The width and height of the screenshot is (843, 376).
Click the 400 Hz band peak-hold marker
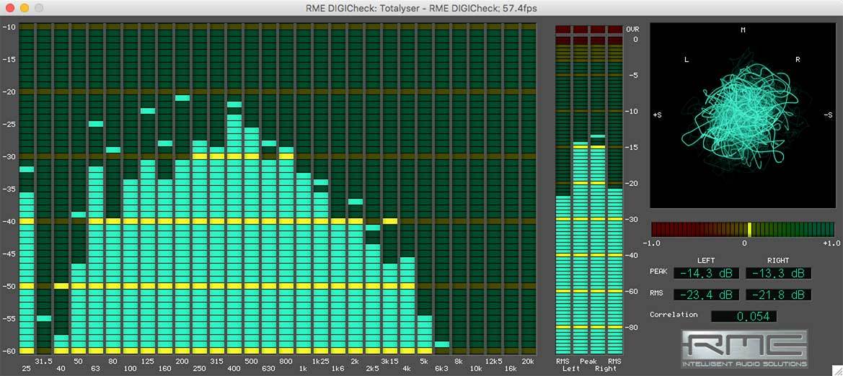(234, 104)
